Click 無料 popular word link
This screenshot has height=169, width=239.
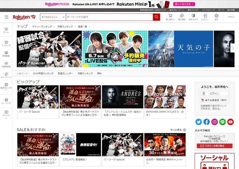[99, 73]
